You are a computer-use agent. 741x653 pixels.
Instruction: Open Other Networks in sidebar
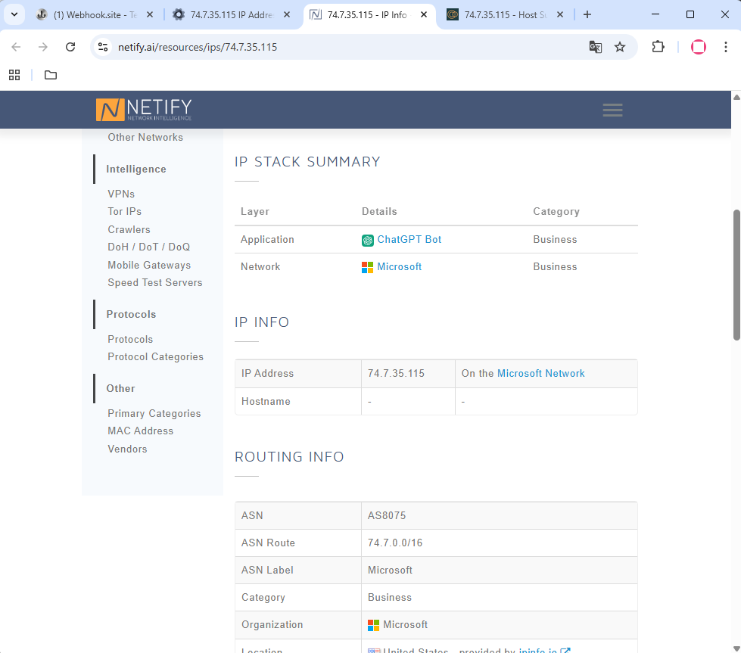145,137
